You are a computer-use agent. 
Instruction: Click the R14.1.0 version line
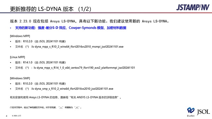[x=40, y=62]
